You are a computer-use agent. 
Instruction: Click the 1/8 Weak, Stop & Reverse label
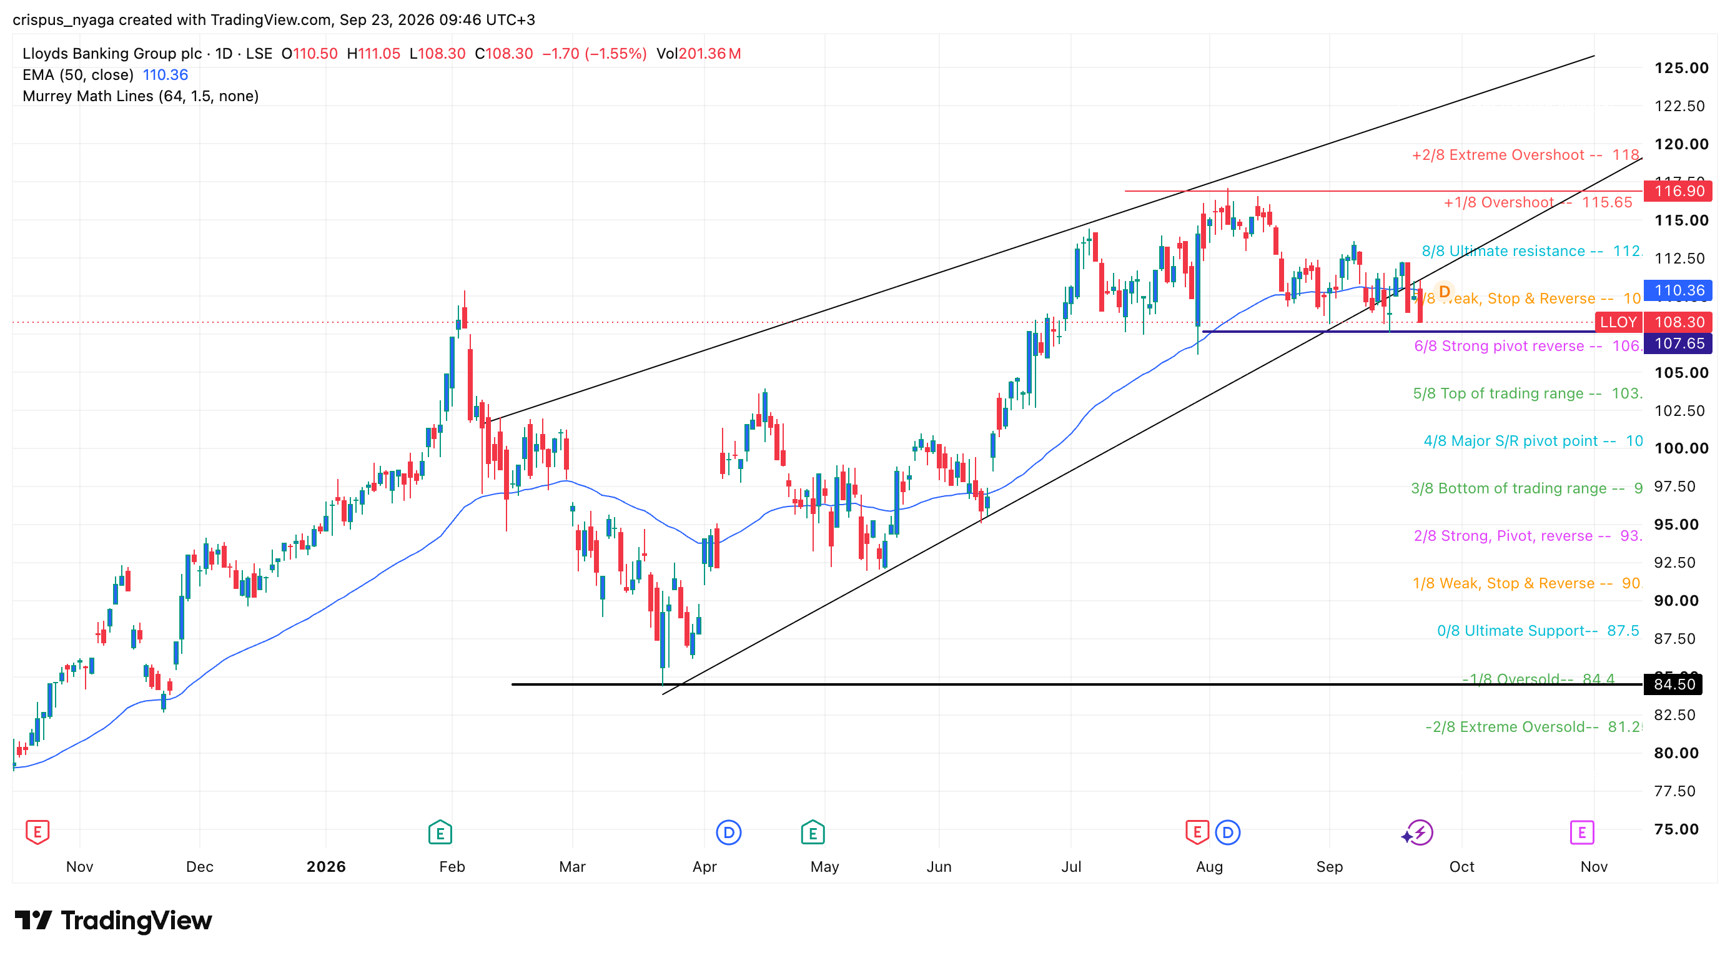coord(1527,583)
